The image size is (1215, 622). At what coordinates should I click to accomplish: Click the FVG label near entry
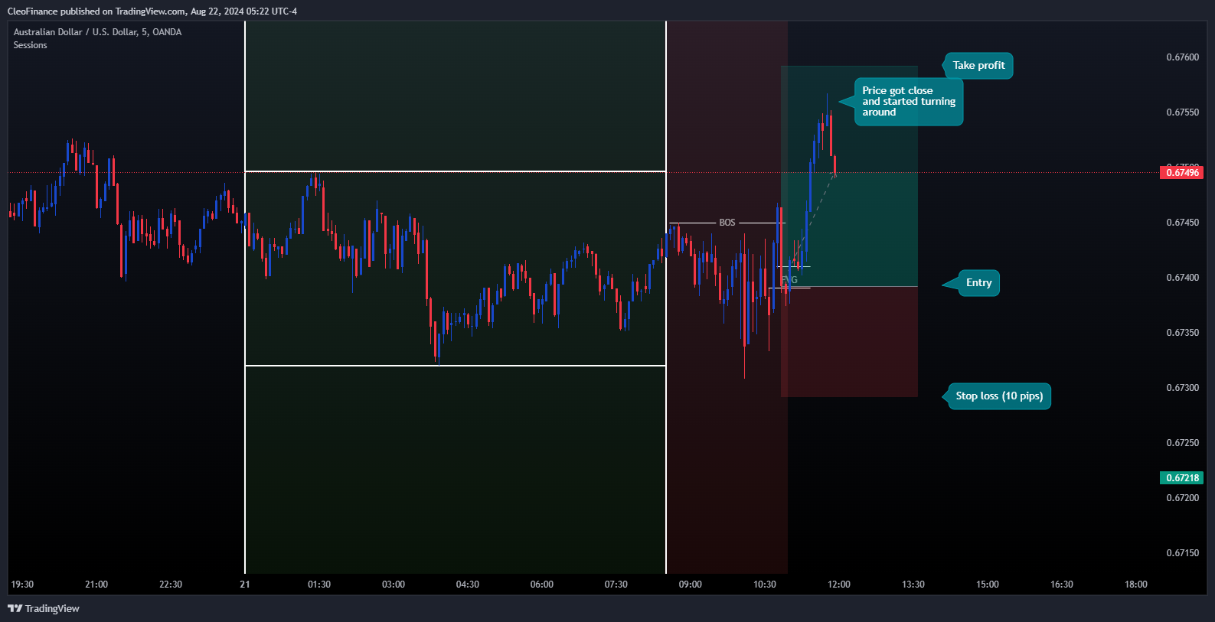789,280
